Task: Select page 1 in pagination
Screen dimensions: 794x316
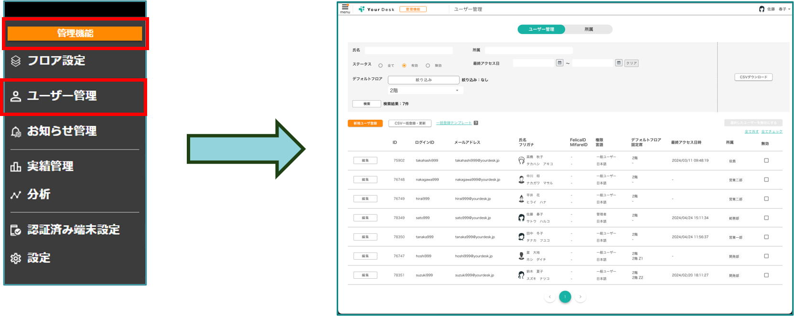Action: tap(565, 297)
